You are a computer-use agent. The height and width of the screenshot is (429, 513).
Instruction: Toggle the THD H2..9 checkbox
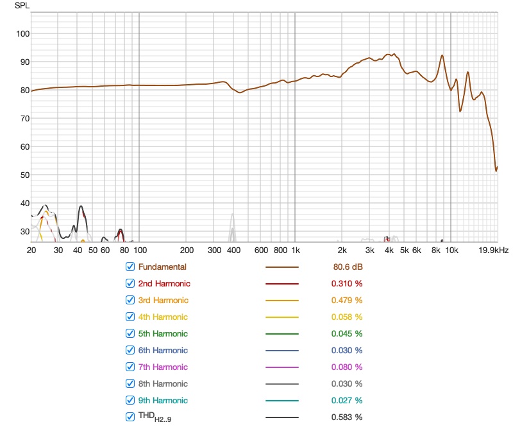pyautogui.click(x=131, y=417)
